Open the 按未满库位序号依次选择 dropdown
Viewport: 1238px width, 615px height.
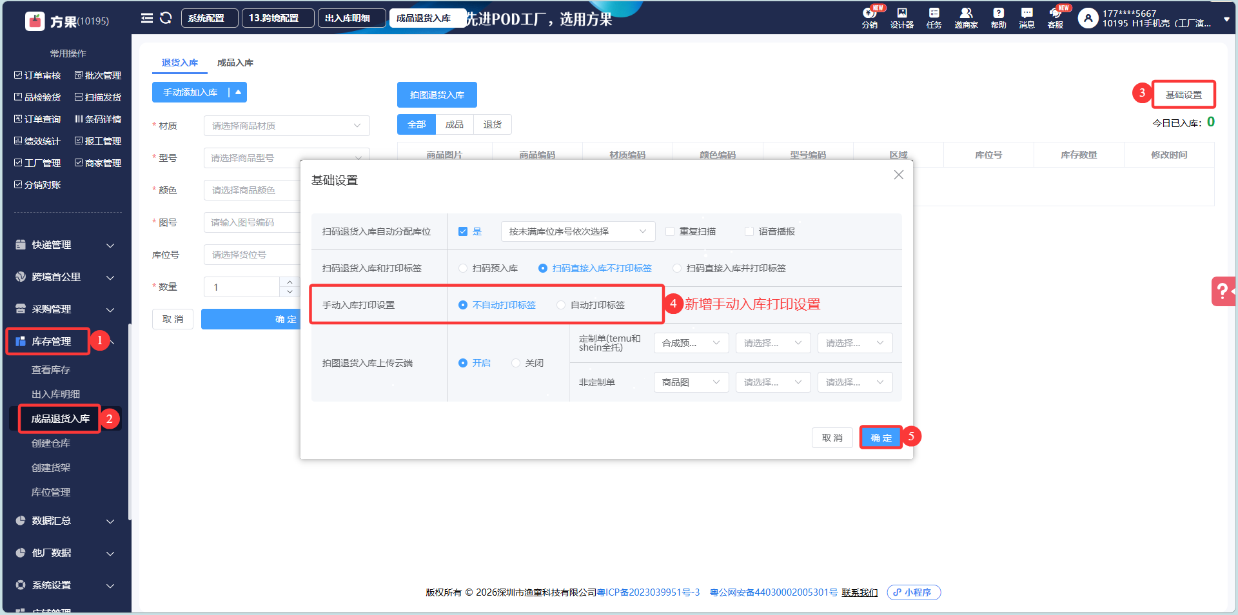pos(578,231)
